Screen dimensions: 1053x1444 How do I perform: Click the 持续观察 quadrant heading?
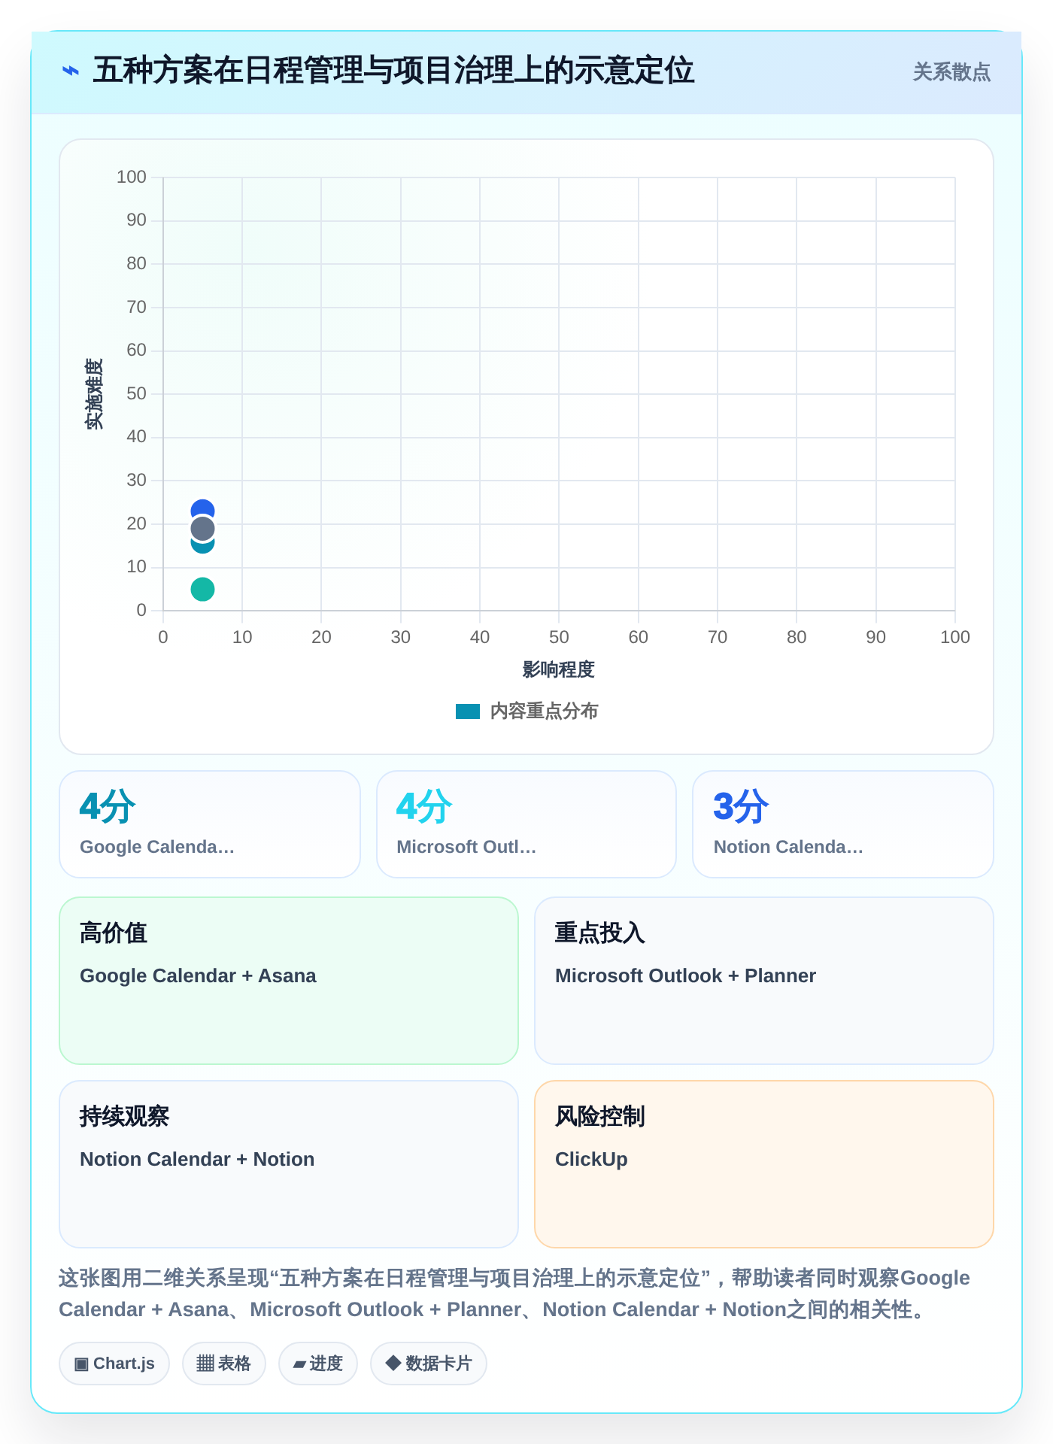click(x=125, y=1116)
